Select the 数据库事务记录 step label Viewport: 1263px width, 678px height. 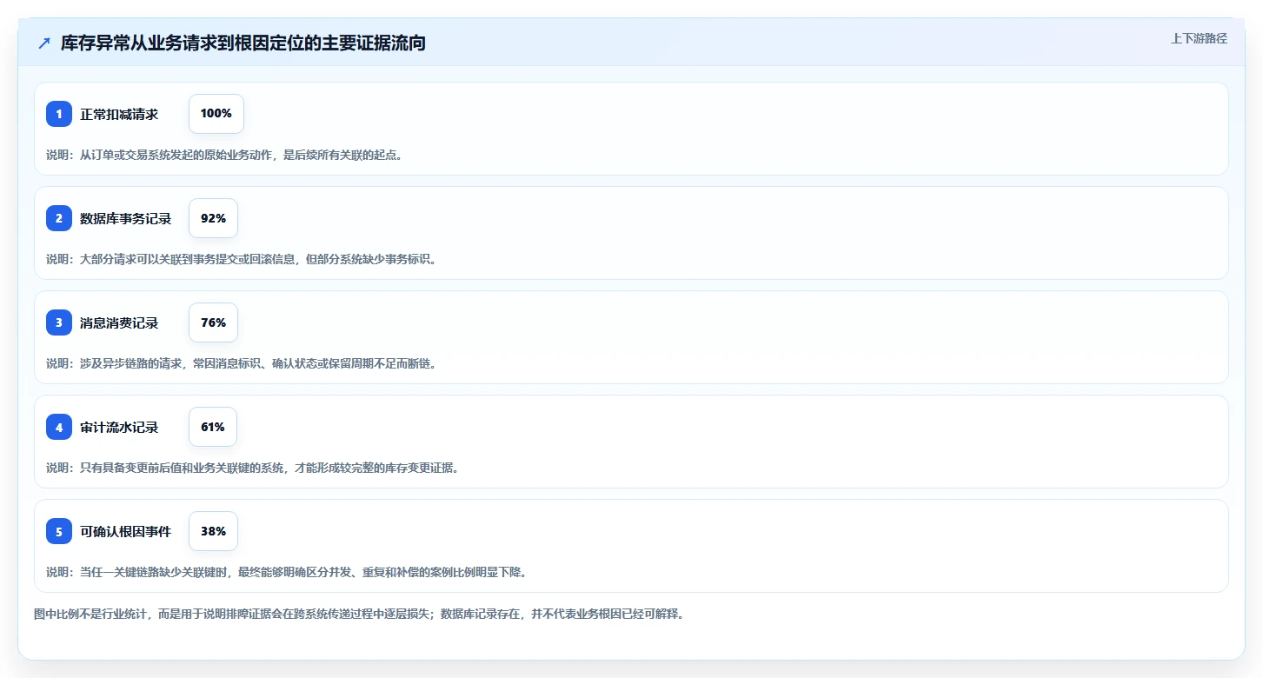pyautogui.click(x=126, y=218)
